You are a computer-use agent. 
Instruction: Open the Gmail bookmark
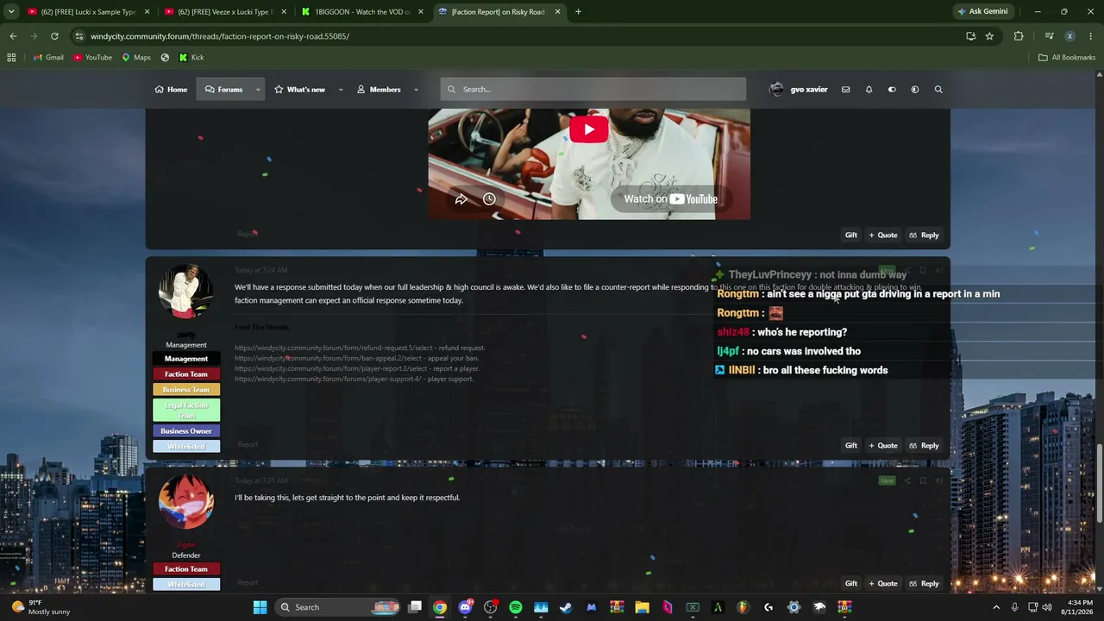(48, 58)
